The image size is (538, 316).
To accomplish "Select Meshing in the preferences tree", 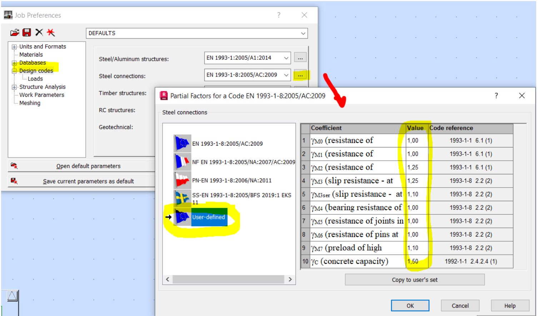I will (x=30, y=103).
